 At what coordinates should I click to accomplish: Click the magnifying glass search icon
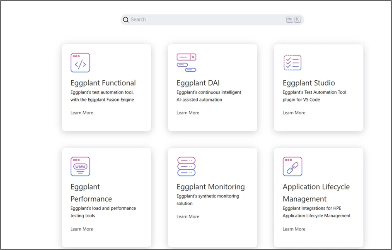[126, 20]
